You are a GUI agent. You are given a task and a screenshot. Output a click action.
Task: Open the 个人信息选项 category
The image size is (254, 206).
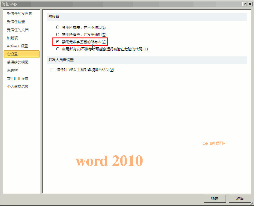pyautogui.click(x=18, y=86)
